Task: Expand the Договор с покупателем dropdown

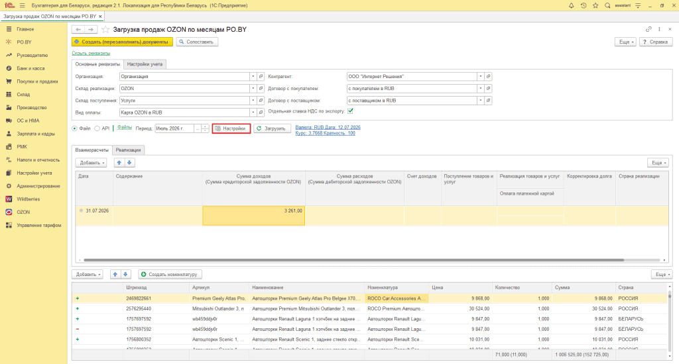Action: [x=480, y=89]
